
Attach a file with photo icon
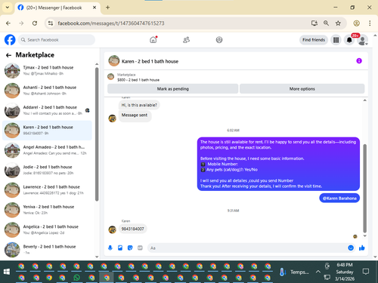pyautogui.click(x=120, y=248)
